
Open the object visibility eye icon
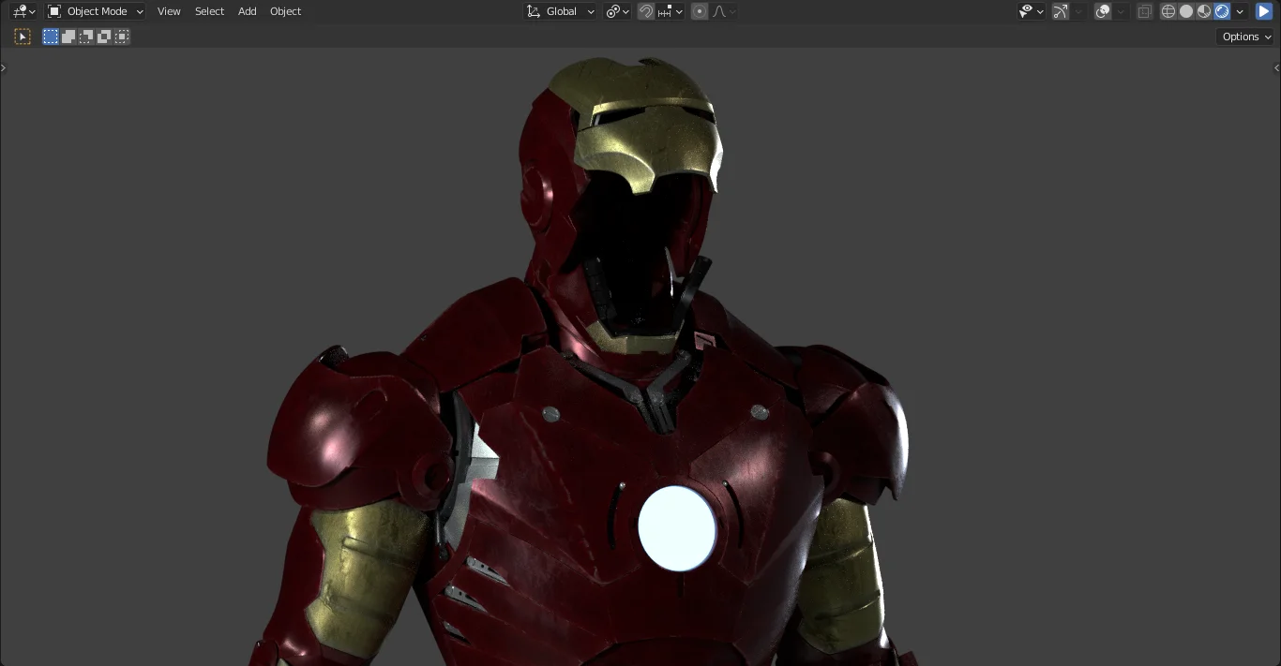[1029, 10]
